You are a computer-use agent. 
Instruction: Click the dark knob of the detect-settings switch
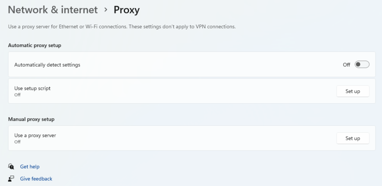[x=358, y=64]
